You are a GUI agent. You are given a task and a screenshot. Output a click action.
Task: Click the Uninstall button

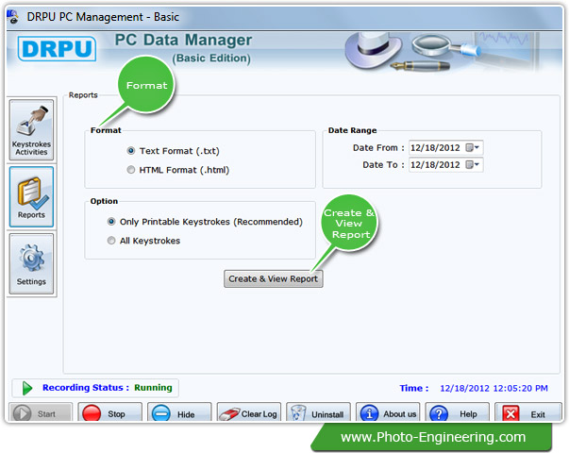318,413
